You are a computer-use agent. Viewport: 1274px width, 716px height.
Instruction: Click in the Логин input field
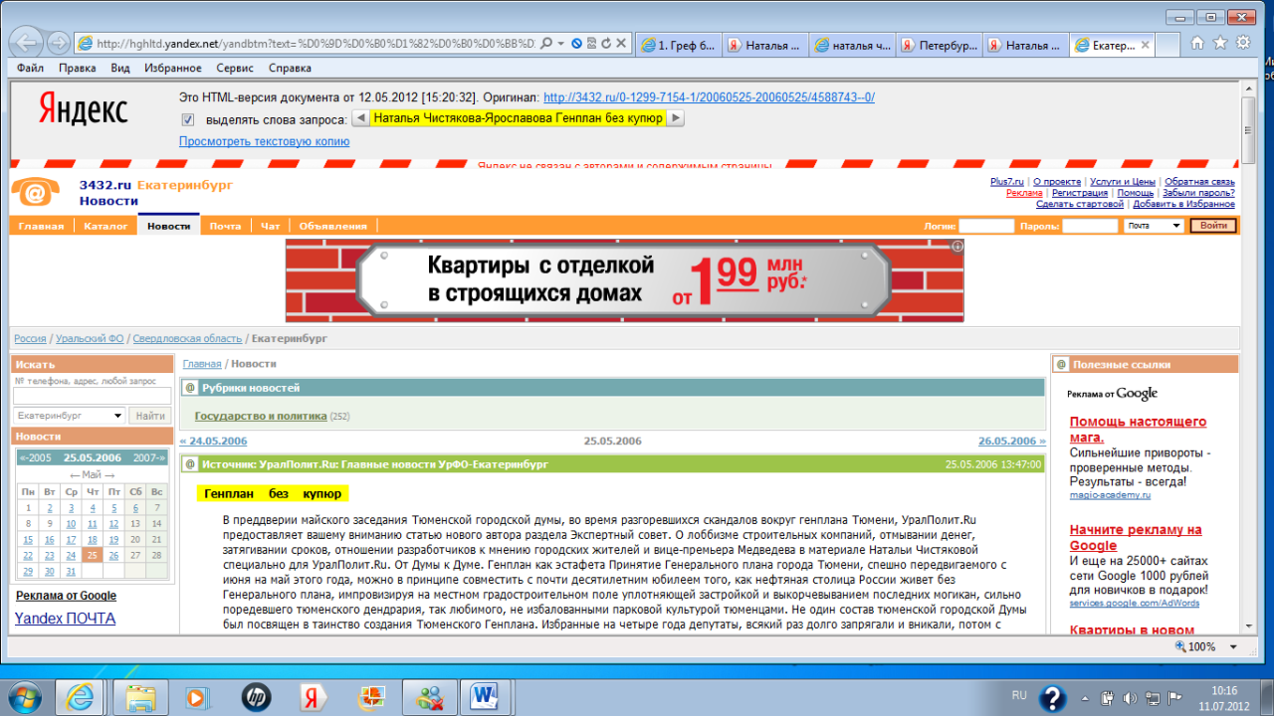[x=985, y=226]
